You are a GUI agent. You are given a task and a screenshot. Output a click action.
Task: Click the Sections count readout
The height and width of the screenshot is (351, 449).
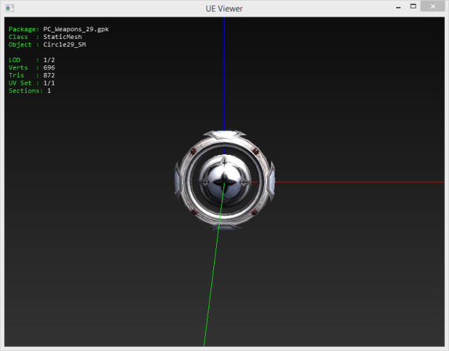pyautogui.click(x=48, y=90)
